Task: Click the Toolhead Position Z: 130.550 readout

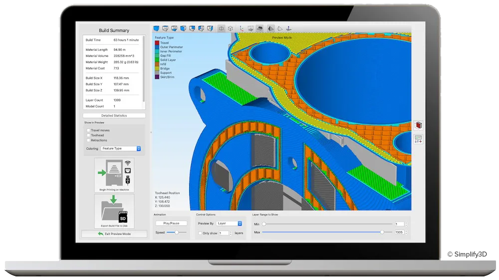Action: [162, 206]
